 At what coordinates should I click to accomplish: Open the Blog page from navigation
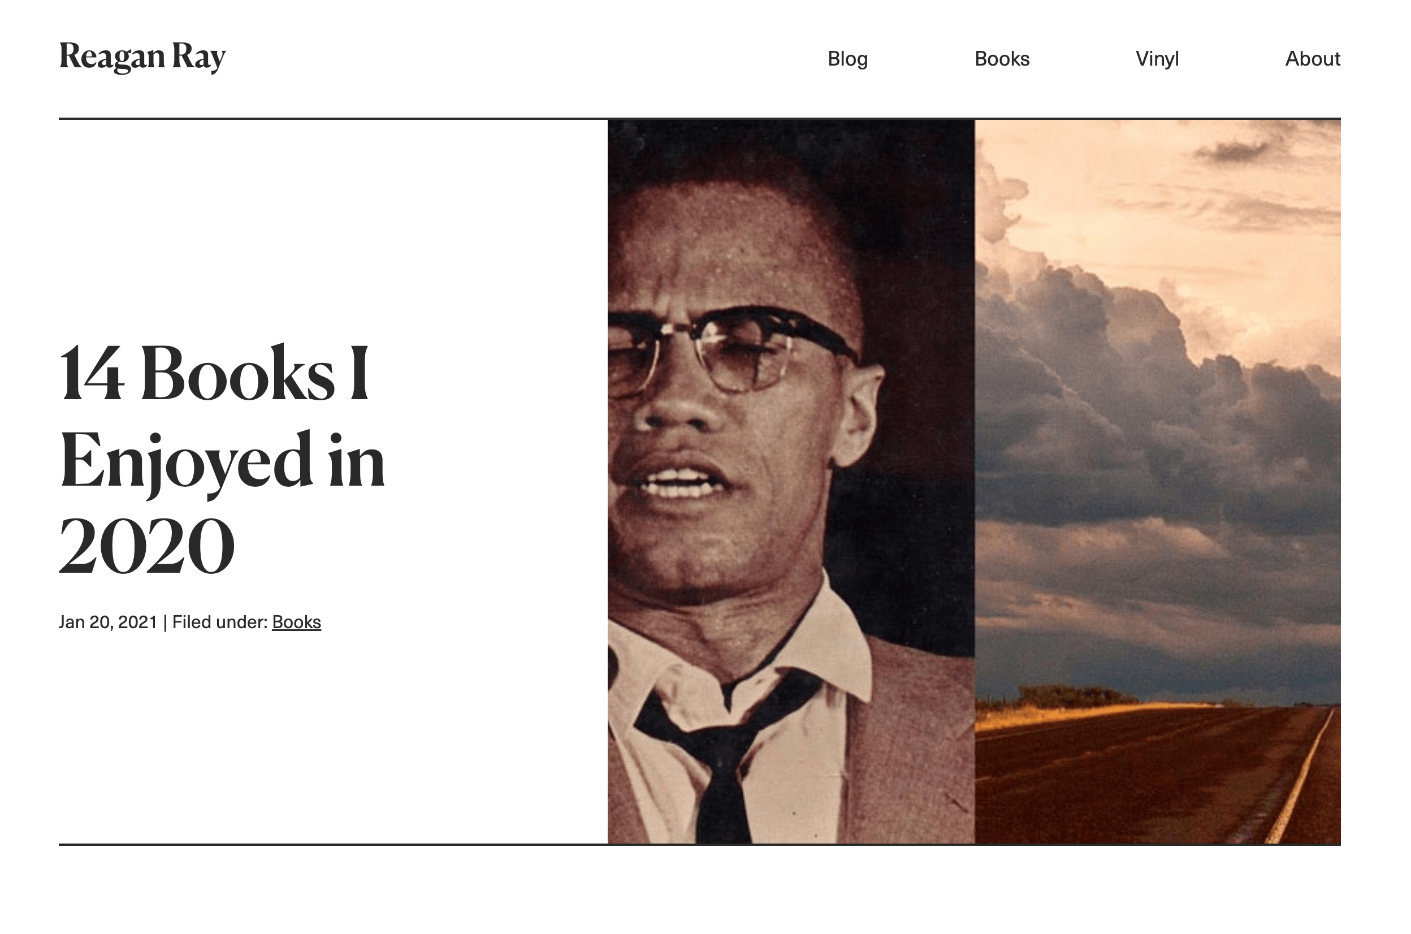point(847,58)
